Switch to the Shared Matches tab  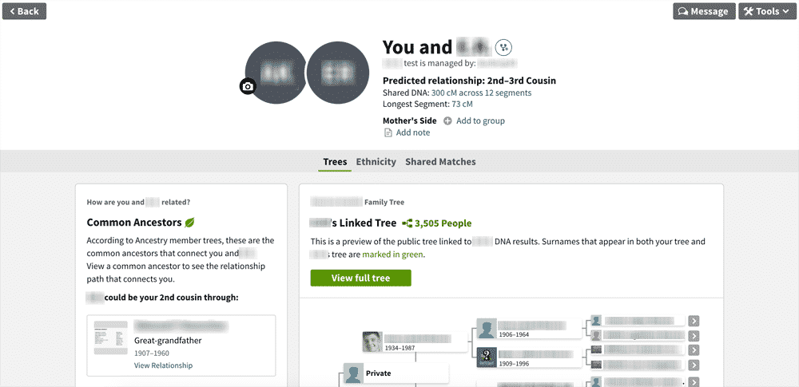440,162
